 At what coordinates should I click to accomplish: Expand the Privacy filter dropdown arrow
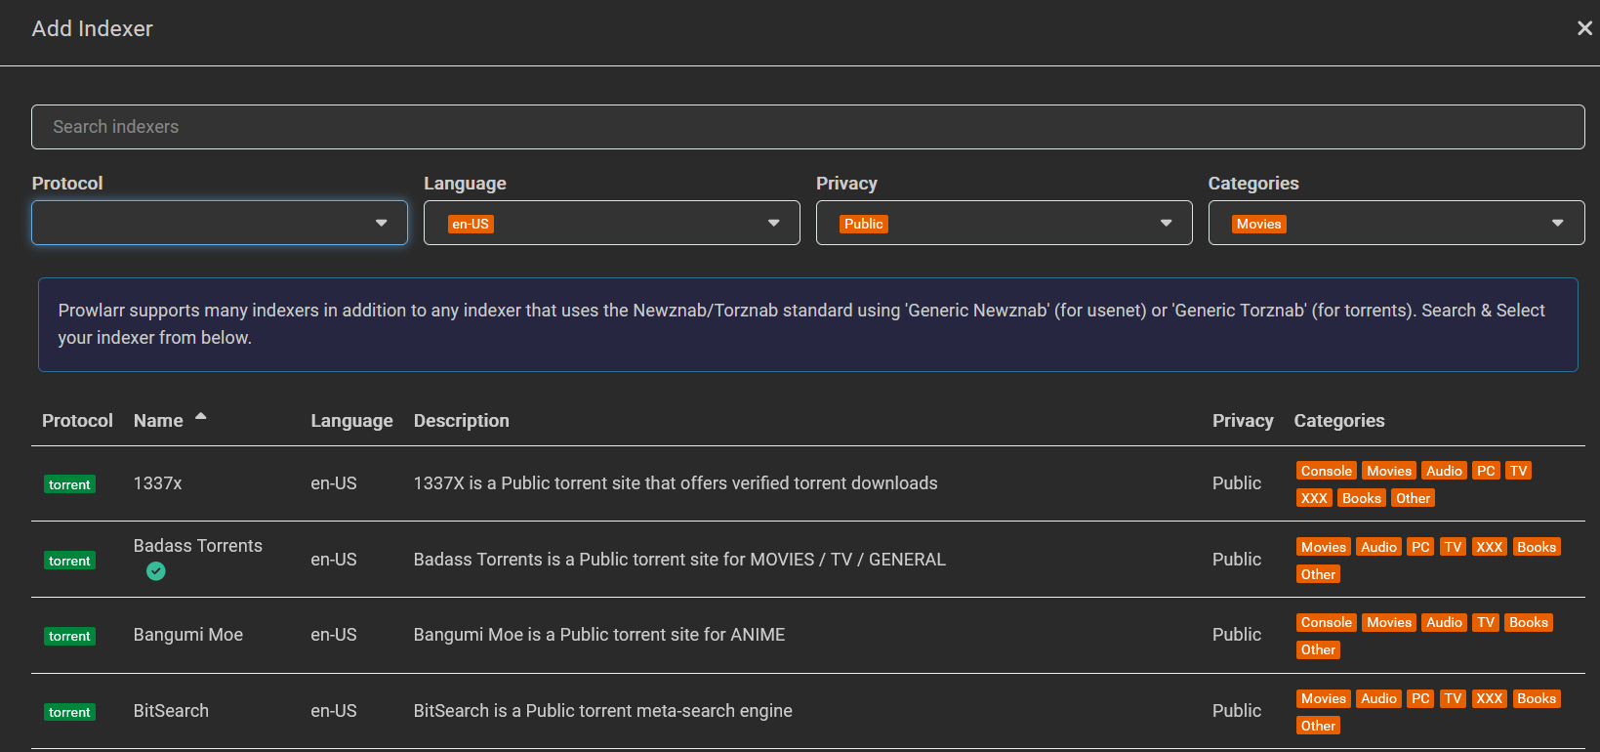click(1165, 223)
